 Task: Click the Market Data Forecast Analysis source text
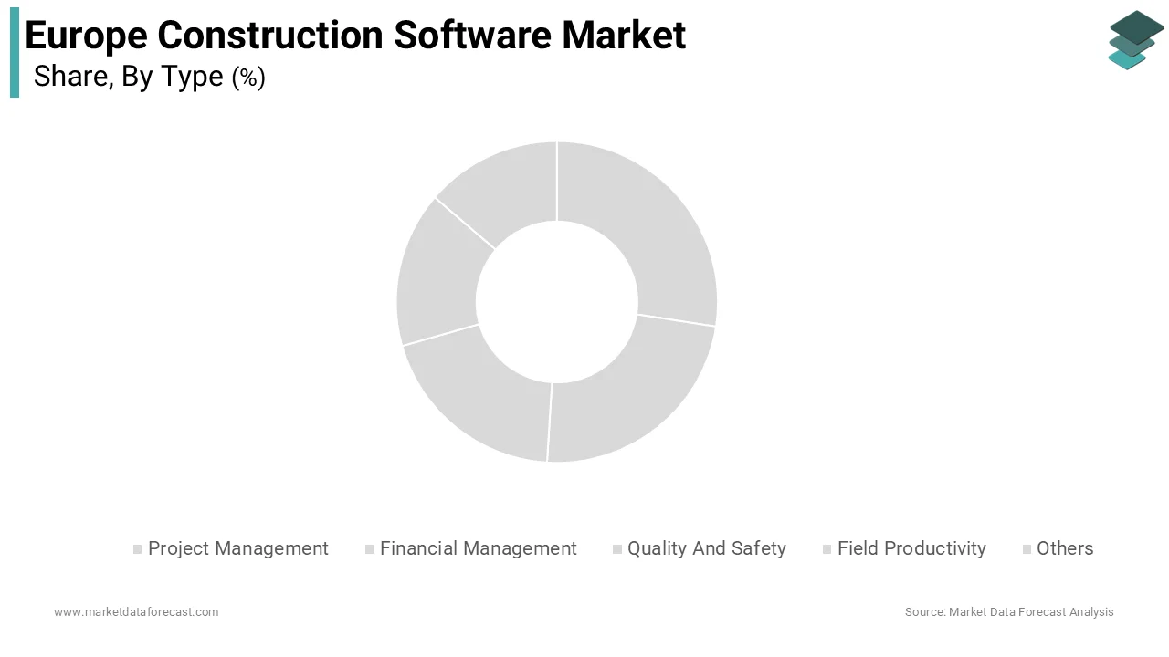1008,611
